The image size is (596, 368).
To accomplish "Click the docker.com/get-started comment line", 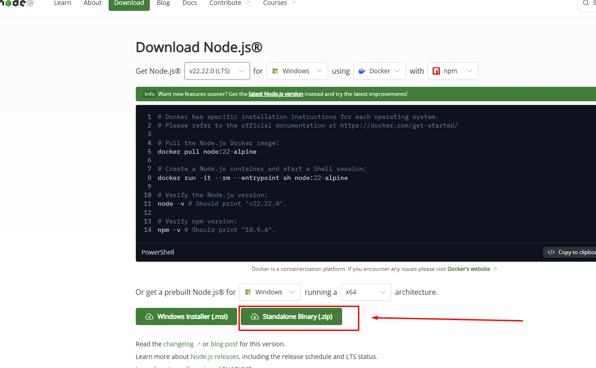I will (308, 125).
